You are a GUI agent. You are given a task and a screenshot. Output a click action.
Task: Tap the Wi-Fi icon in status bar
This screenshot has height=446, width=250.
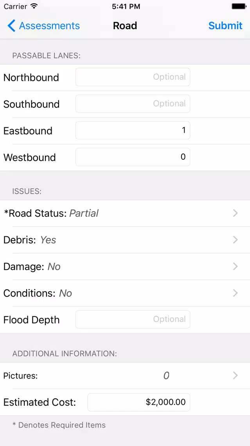[x=34, y=6]
